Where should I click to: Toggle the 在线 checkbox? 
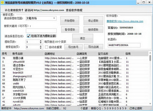click(28, 36)
